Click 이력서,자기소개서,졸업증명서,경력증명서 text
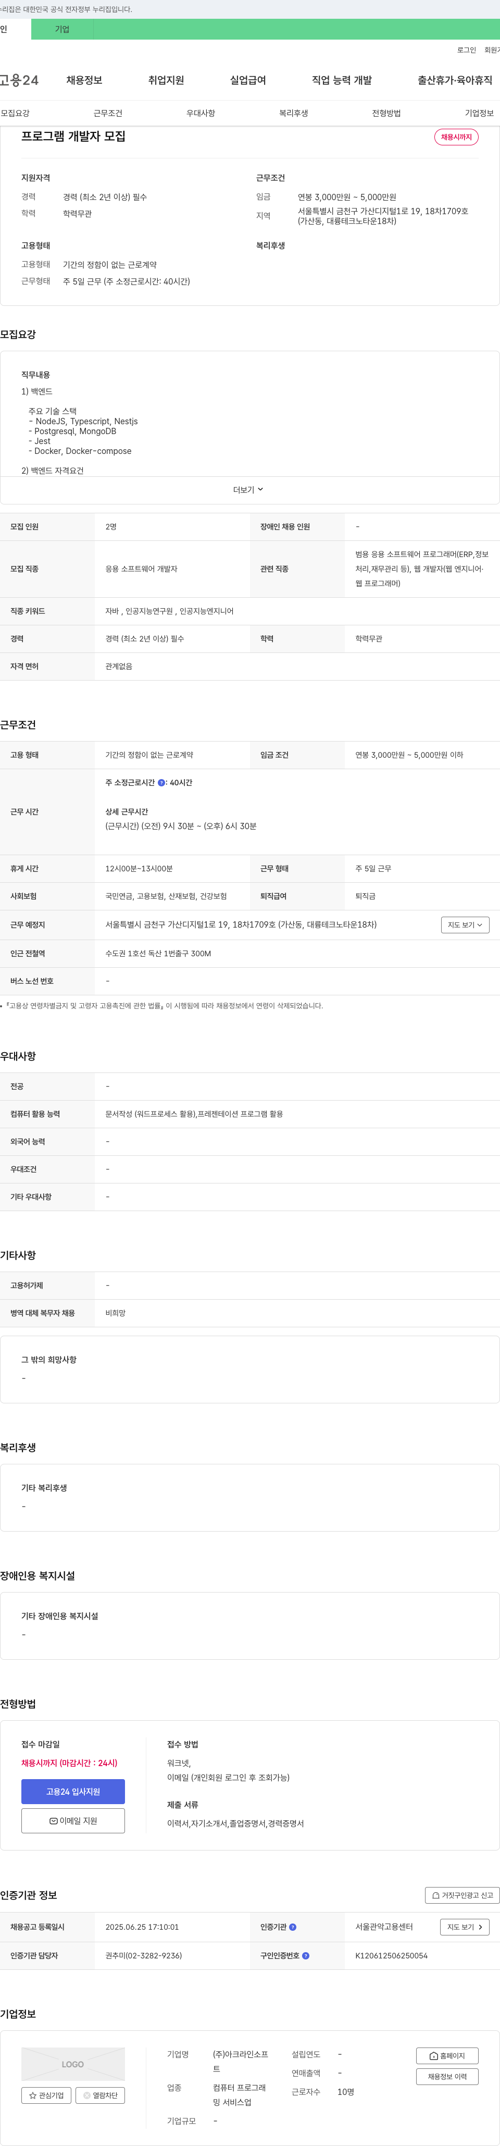 (x=235, y=1823)
